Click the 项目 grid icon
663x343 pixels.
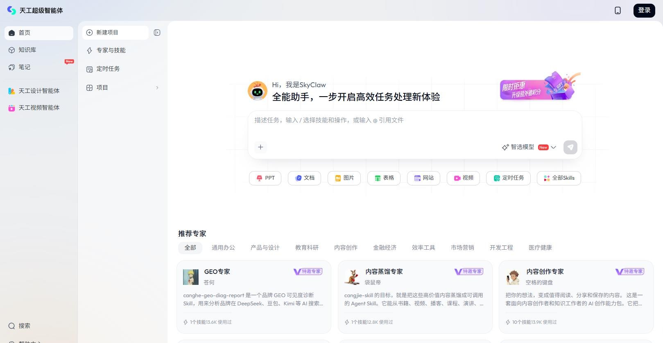(x=89, y=88)
